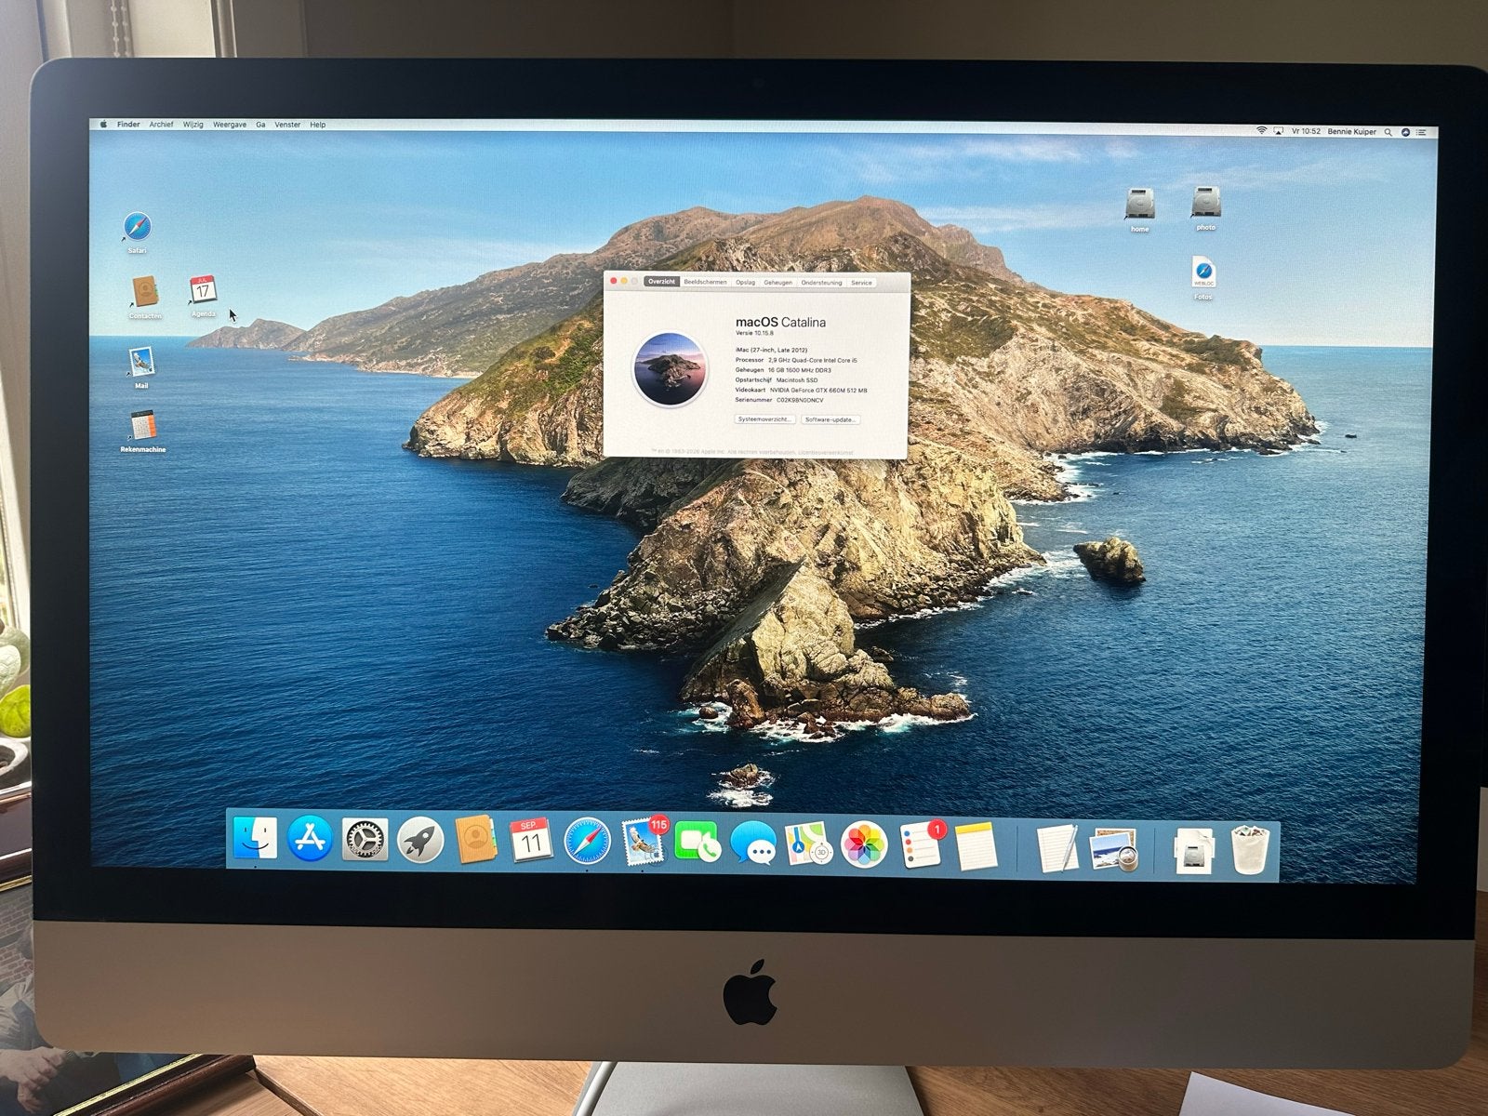Open Preview in the Dock
Viewport: 1488px width, 1116px height.
(x=1114, y=849)
